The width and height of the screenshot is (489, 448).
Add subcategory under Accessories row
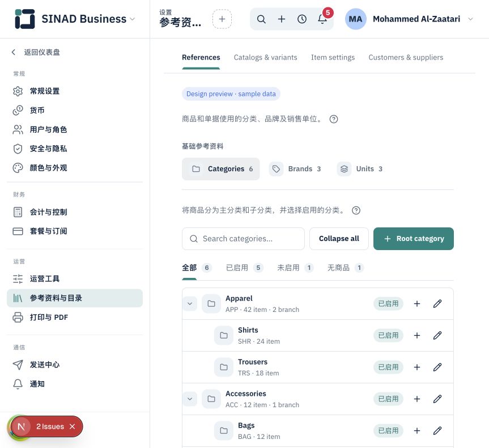[x=416, y=399]
